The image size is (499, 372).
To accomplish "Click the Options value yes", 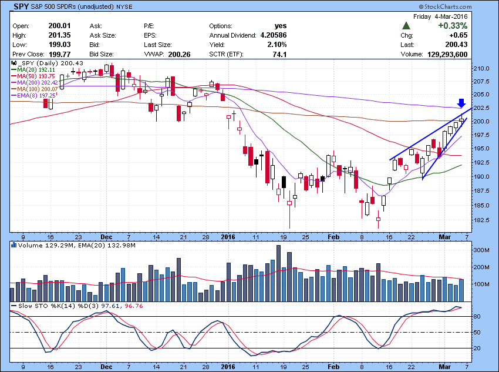I will click(x=281, y=26).
